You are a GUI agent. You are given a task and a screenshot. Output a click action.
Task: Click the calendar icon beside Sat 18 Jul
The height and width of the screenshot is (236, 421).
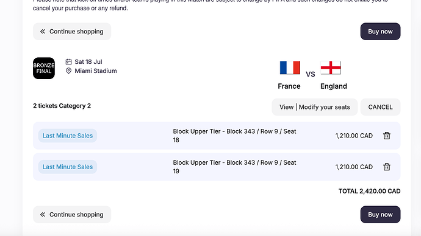(x=68, y=62)
